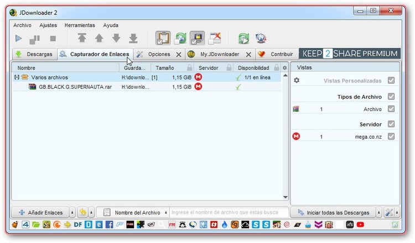Click the file name search field
This screenshot has width=415, height=243.
pos(229,213)
